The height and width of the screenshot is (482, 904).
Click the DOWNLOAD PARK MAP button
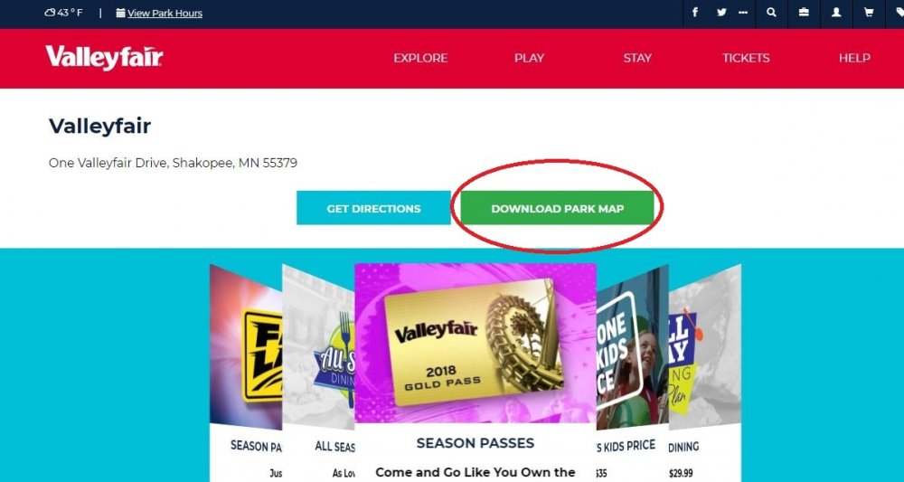tap(558, 208)
